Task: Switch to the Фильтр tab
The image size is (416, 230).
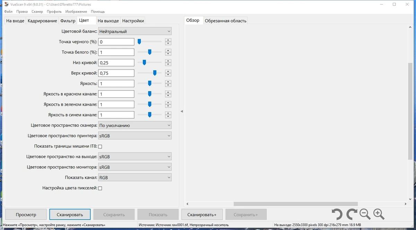Action: coord(68,21)
